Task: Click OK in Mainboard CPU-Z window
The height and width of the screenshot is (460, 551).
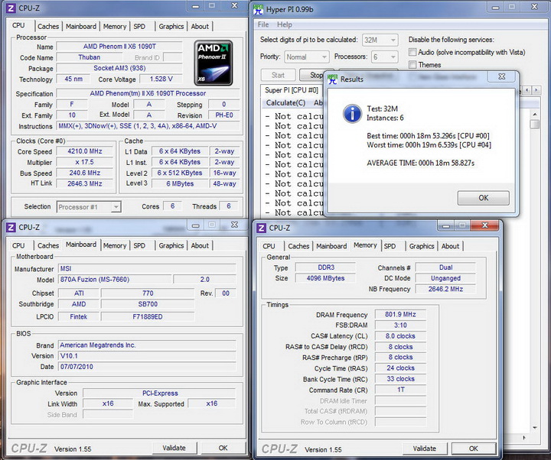Action: 223,448
